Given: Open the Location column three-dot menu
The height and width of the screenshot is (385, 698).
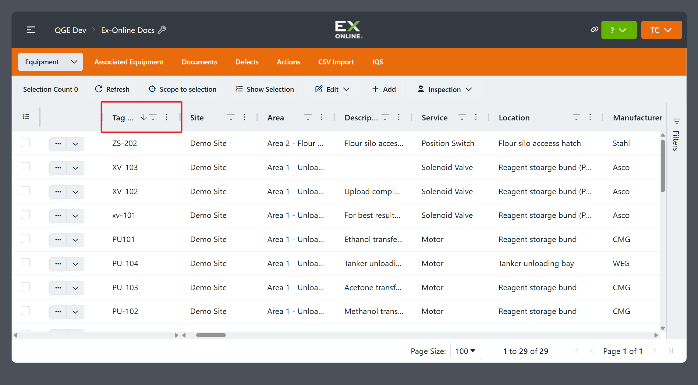Looking at the screenshot, I should [x=590, y=117].
